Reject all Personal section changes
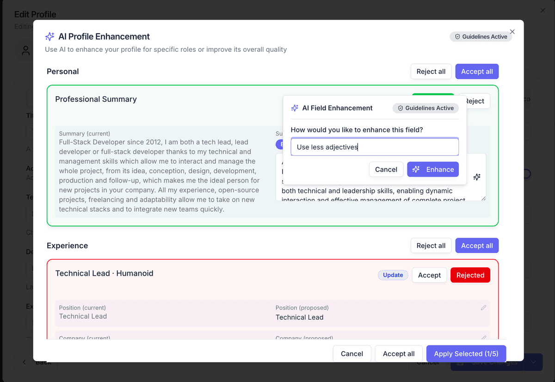 tap(431, 71)
